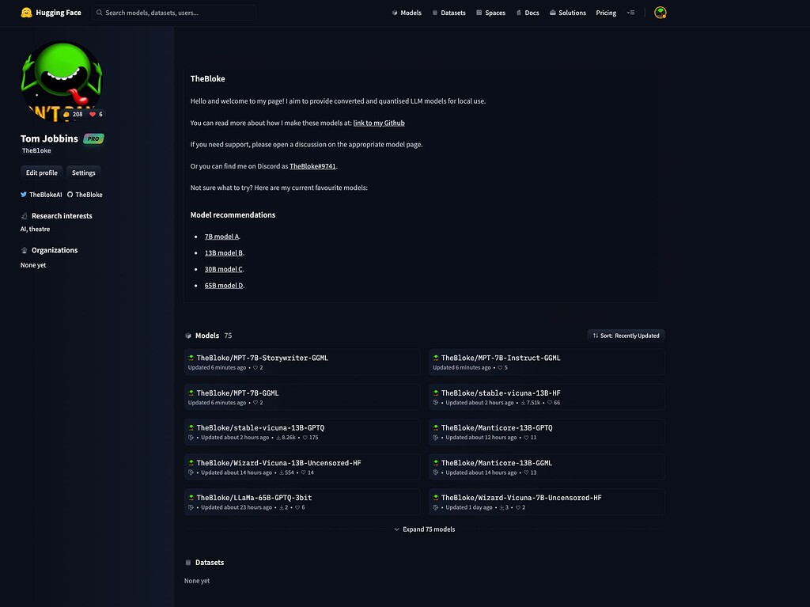Screen dimensions: 810x607
Task: Like the MPT-7B-Storywriter-GGML model heart
Action: [255, 367]
